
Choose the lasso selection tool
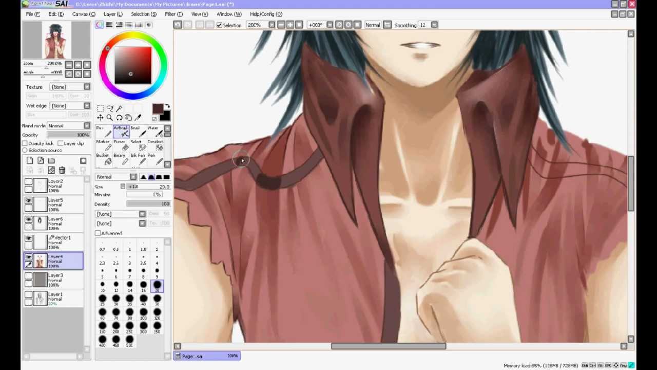click(110, 108)
